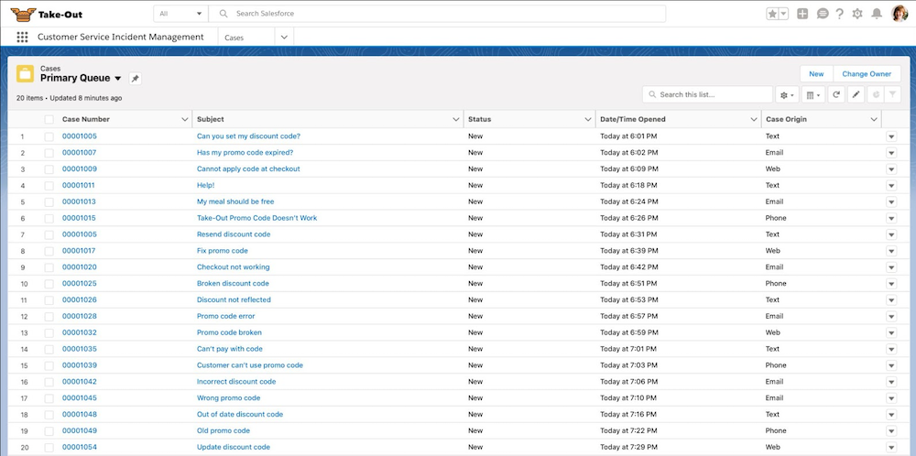Open the filter funnel icon
This screenshot has height=456, width=916.
click(x=892, y=94)
